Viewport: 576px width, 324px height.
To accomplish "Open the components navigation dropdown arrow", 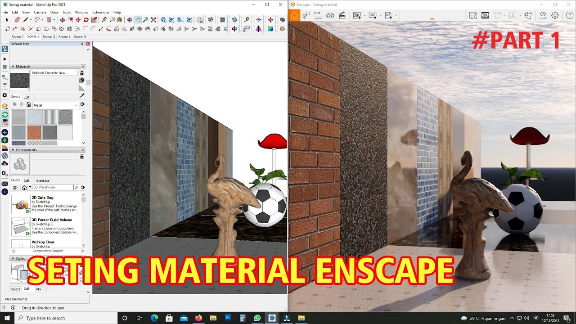I will coord(30,187).
